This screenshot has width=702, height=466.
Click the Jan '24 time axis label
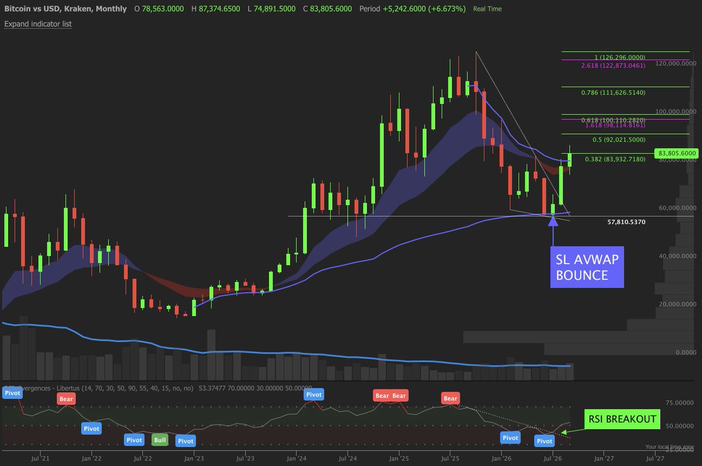[x=296, y=459]
